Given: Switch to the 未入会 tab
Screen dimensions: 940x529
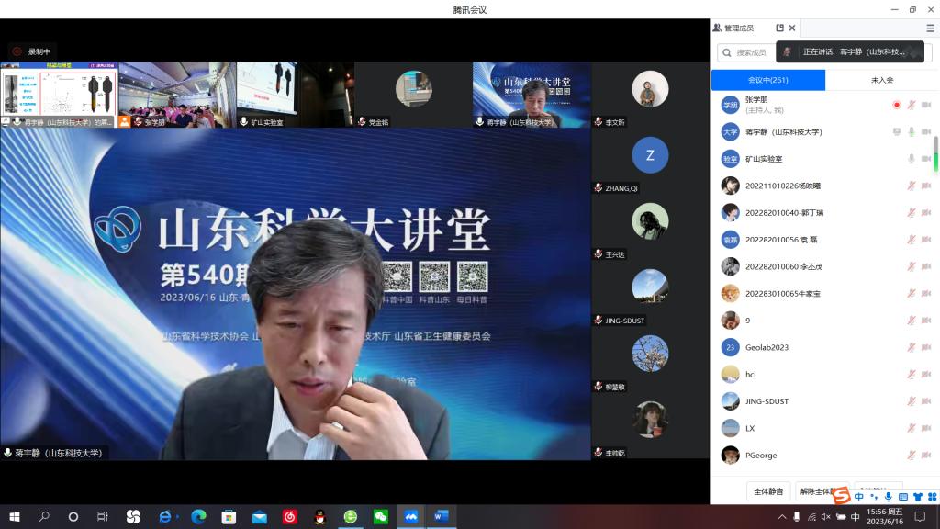Looking at the screenshot, I should click(x=881, y=80).
